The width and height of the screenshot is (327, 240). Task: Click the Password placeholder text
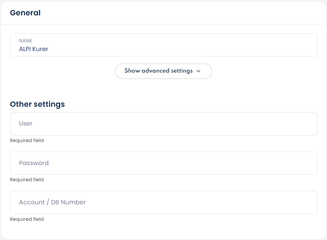[34, 163]
